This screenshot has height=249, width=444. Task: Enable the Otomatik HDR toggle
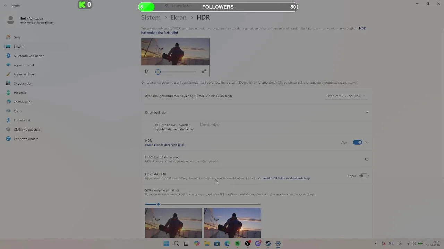click(x=364, y=176)
